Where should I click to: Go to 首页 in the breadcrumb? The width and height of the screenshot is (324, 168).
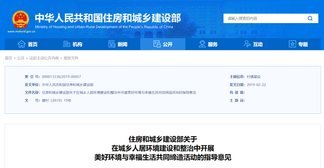(8, 58)
